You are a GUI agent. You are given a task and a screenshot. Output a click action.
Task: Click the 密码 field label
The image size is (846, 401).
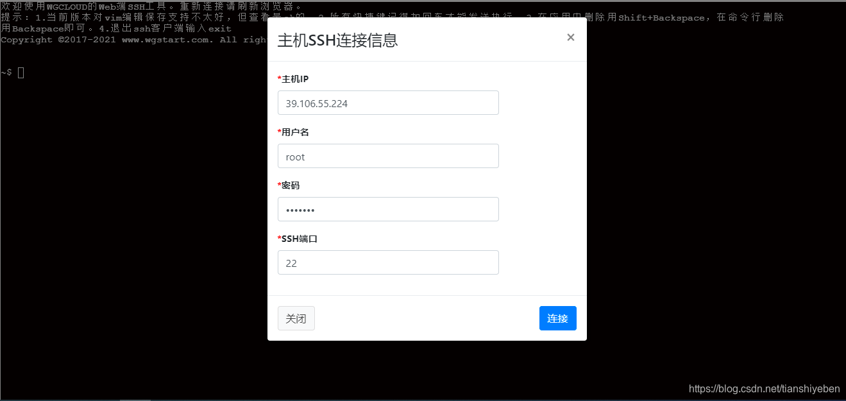point(289,185)
